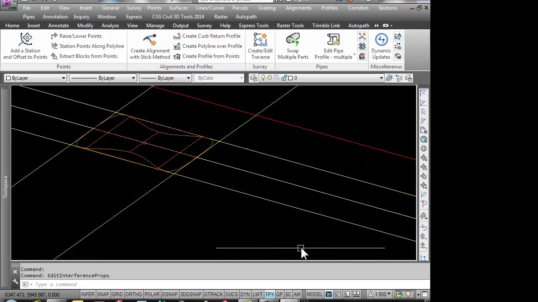Open Layer Properties manager icon
Image resolution: width=538 pixels, height=302 pixels.
tap(253, 78)
